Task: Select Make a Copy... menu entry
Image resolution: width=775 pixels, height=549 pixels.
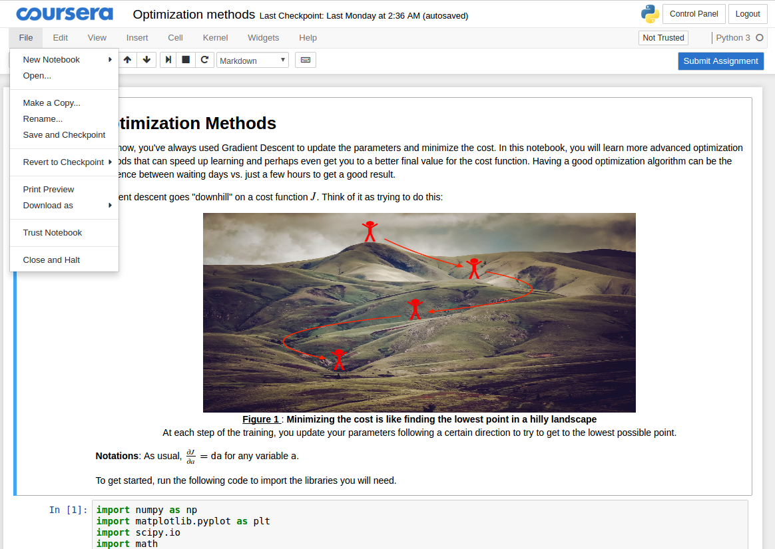Action: [x=65, y=102]
